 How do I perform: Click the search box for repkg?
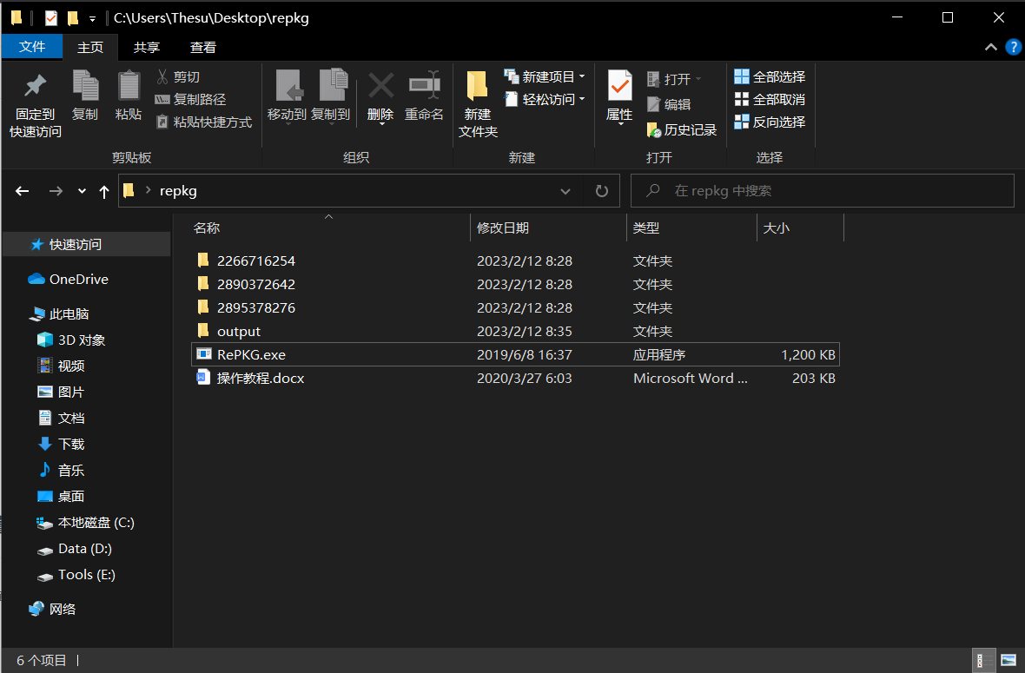coord(823,191)
